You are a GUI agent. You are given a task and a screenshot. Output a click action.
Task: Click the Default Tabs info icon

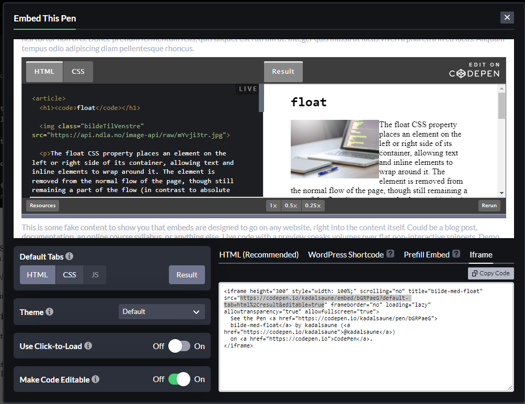(70, 256)
